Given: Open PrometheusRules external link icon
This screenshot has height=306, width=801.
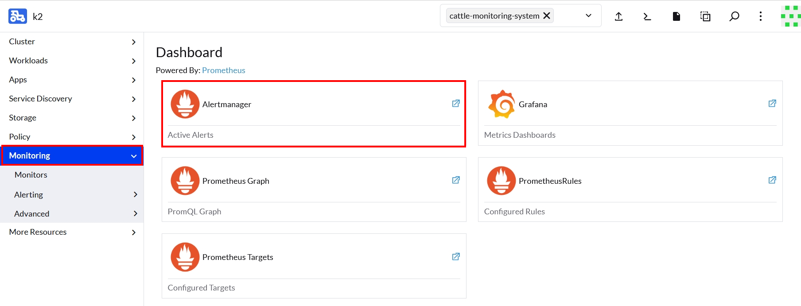Looking at the screenshot, I should point(772,180).
